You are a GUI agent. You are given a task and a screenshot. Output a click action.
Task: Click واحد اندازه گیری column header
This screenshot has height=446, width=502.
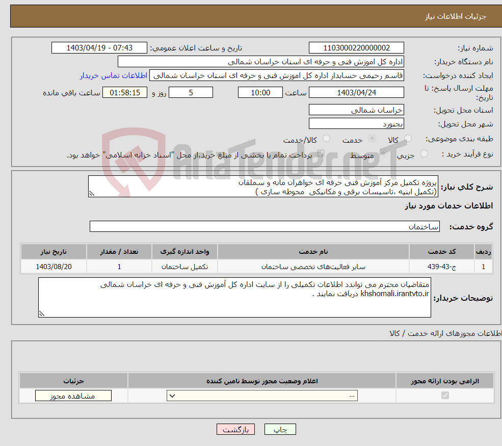click(184, 252)
